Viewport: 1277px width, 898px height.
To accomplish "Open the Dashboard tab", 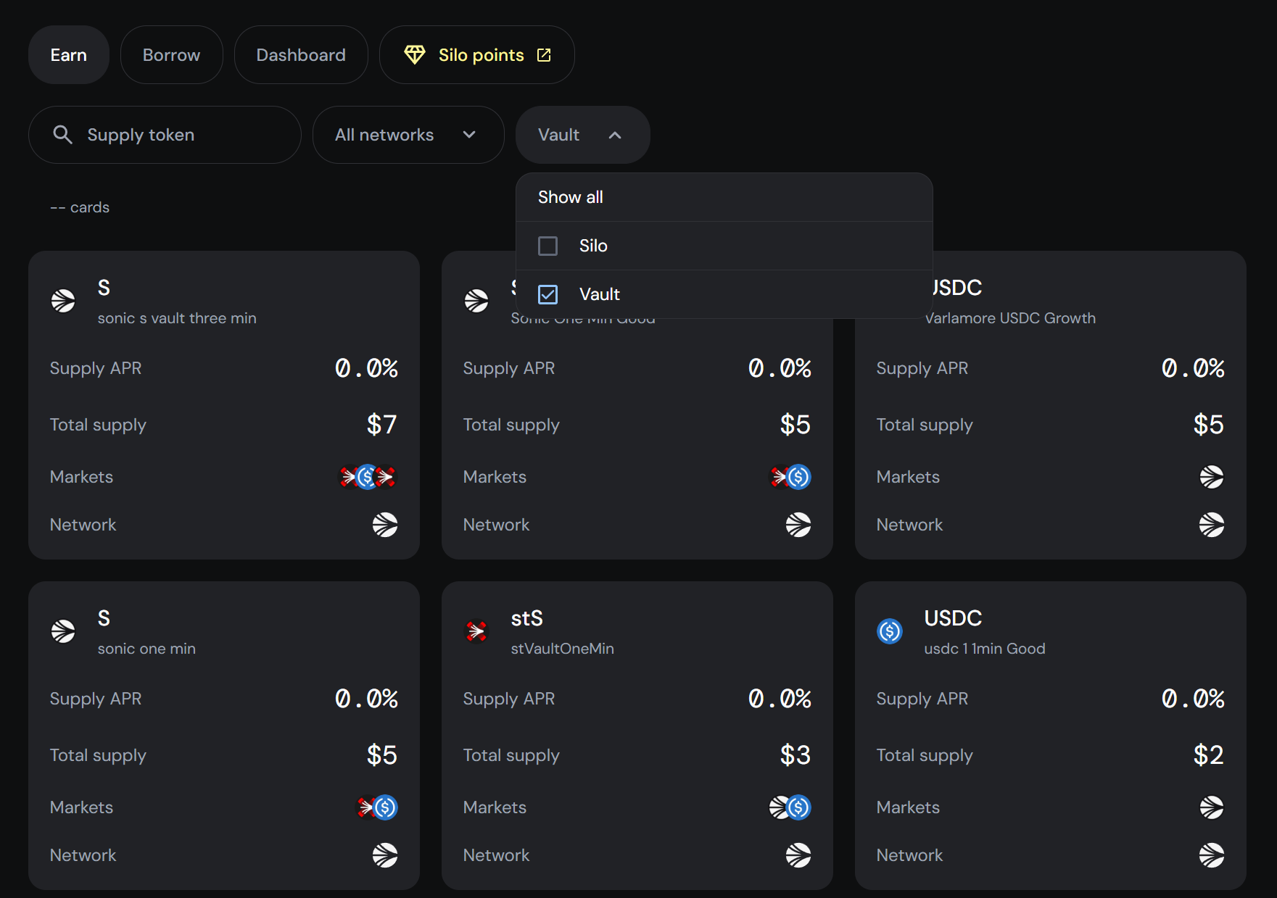I will coord(301,55).
